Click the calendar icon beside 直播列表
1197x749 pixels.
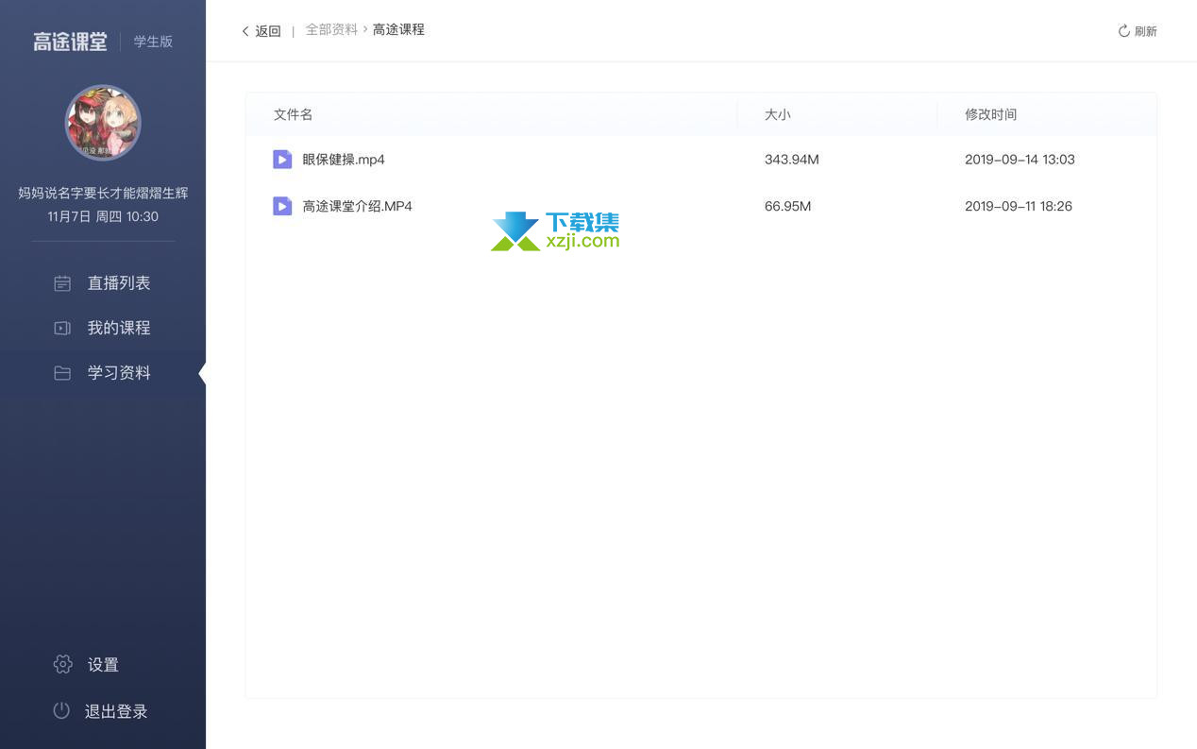[x=62, y=283]
